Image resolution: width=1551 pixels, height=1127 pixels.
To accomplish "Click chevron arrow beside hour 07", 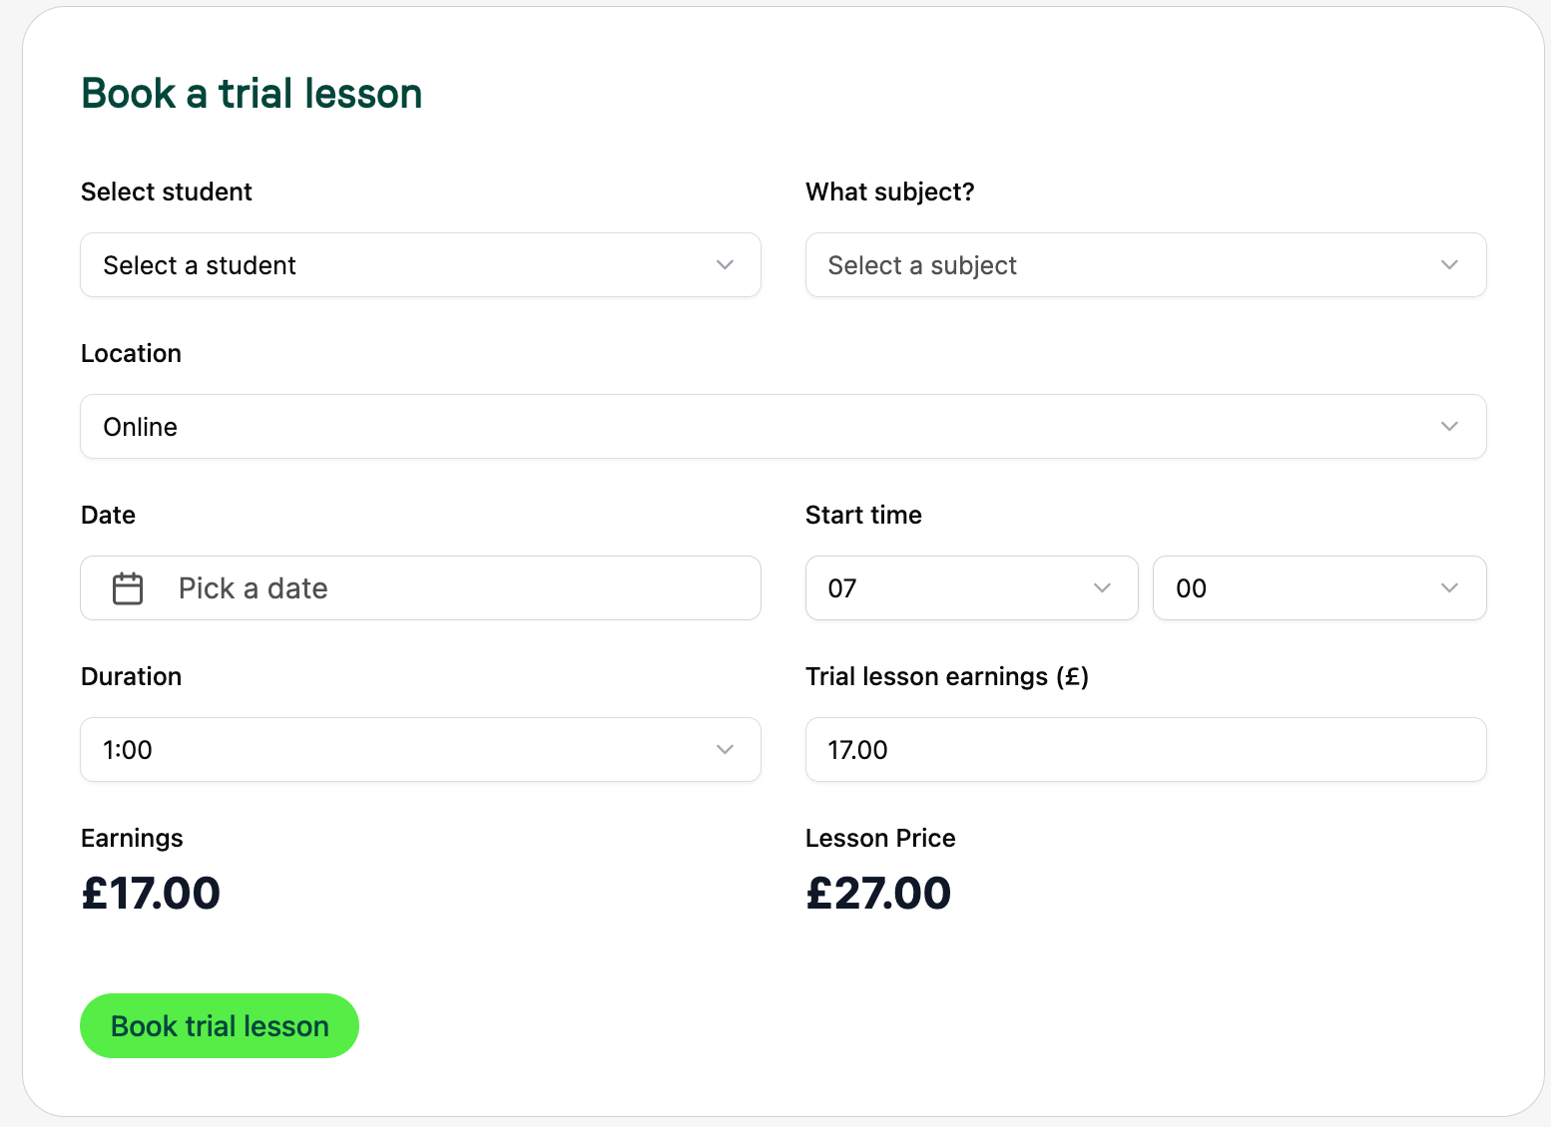I will click(x=1103, y=588).
